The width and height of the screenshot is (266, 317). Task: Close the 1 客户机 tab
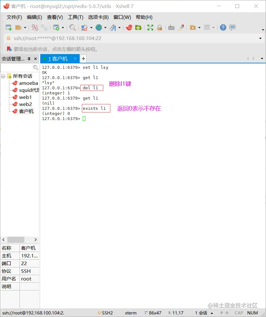click(75, 58)
